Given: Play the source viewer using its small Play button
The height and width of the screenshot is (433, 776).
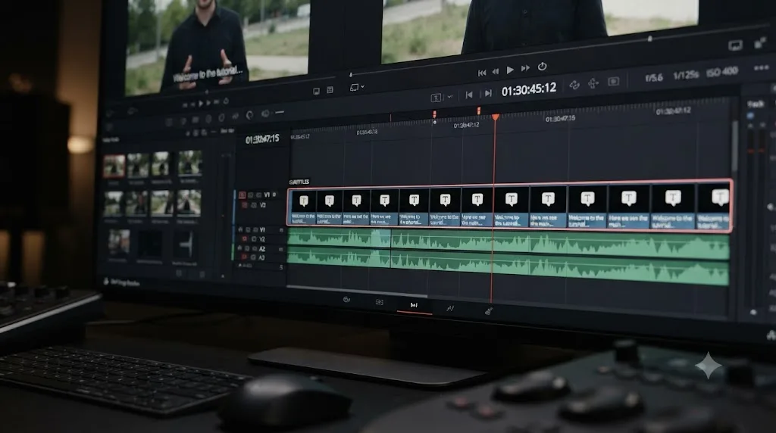Looking at the screenshot, I should pyautogui.click(x=200, y=104).
